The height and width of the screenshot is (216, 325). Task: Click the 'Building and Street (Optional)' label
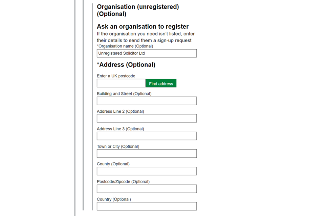(124, 94)
